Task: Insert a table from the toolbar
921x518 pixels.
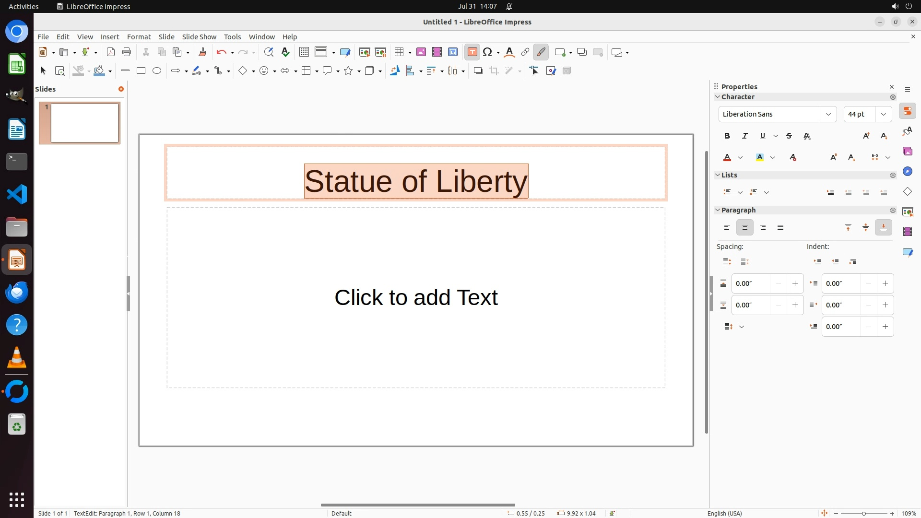Action: tap(399, 52)
